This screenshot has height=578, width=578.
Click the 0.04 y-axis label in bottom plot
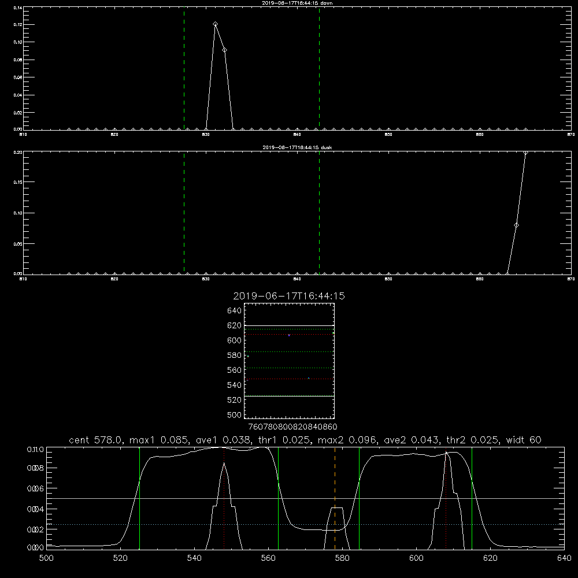[35, 509]
